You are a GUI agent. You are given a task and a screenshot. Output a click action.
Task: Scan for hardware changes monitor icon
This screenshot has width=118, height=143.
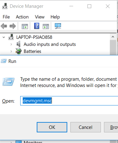point(58,26)
